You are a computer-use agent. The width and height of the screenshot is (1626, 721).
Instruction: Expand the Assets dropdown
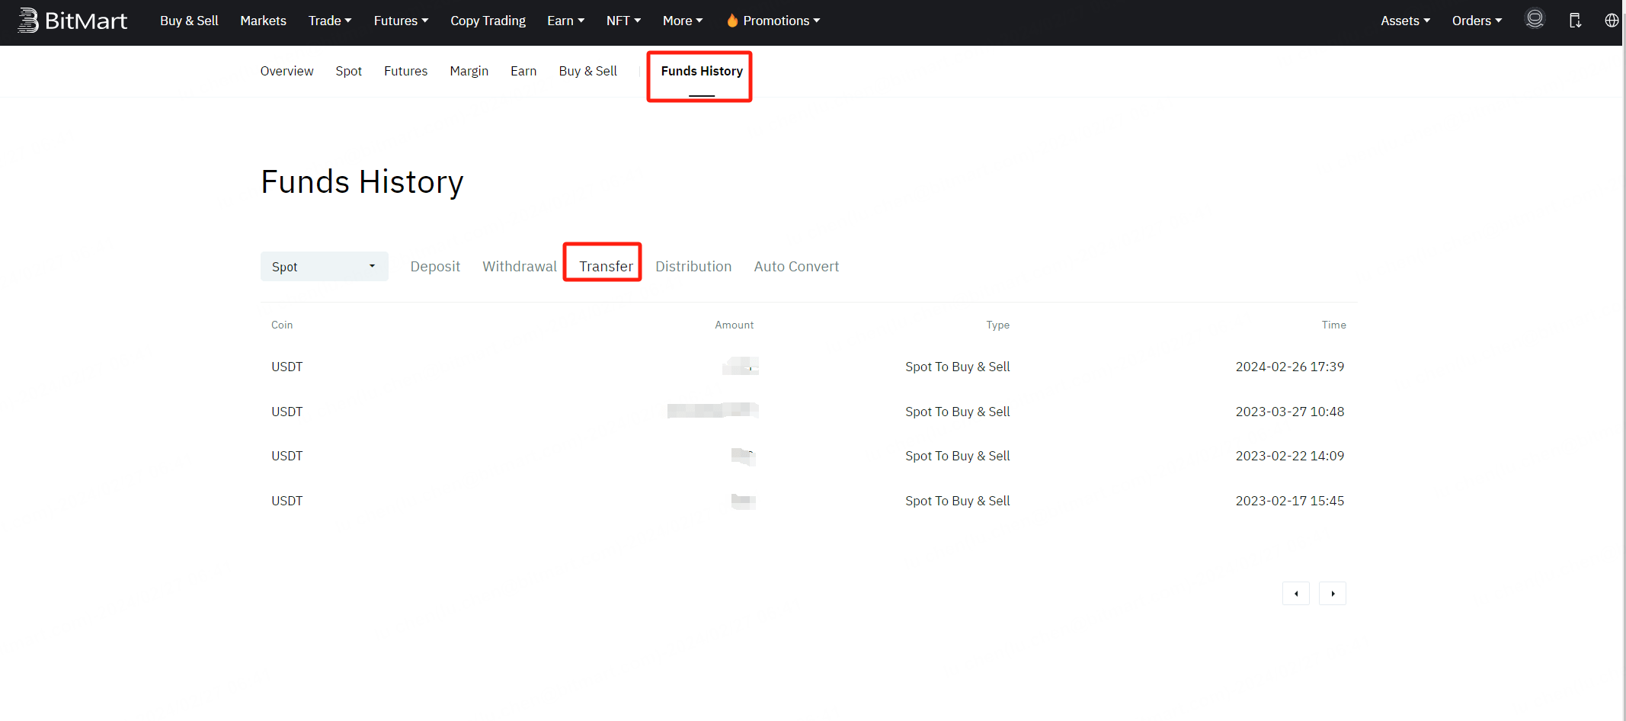1404,21
